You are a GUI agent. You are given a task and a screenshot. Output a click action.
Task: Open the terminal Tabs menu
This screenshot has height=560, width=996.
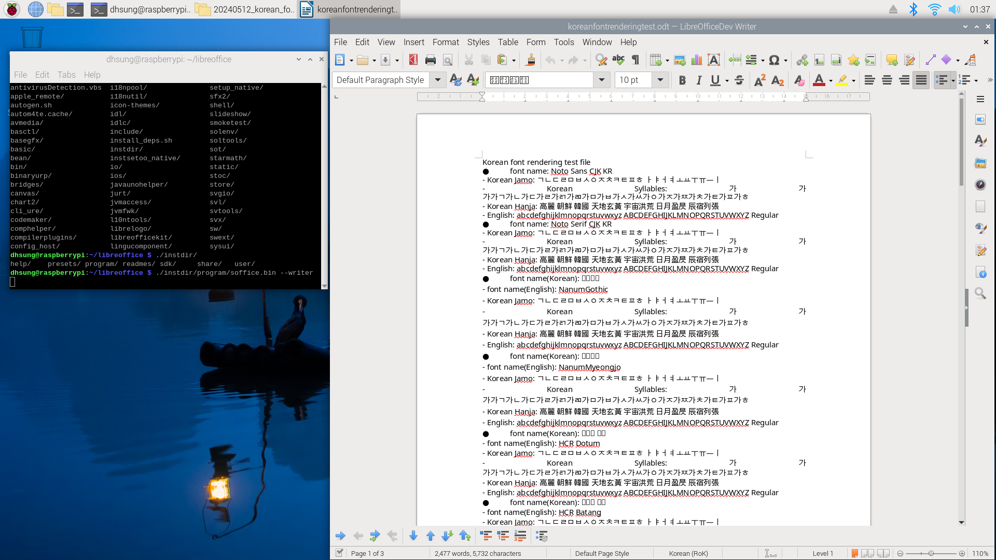point(66,75)
